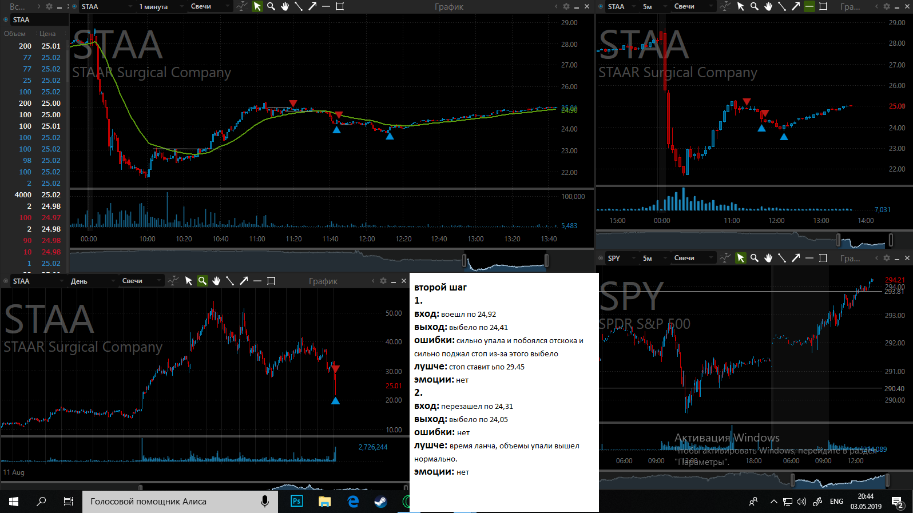Select hand pan tool in 5m STAA chart
The image size is (913, 513).
tap(768, 6)
